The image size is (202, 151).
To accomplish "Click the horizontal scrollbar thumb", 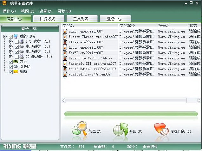I will tap(126, 100).
